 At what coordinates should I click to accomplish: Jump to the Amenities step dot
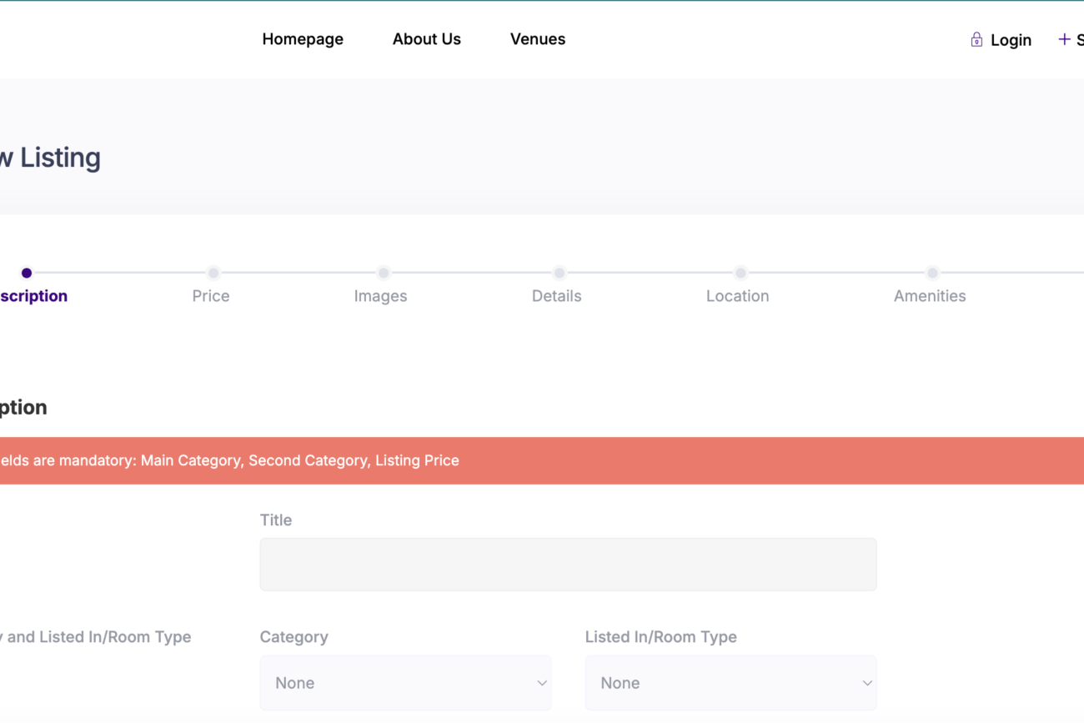(932, 273)
